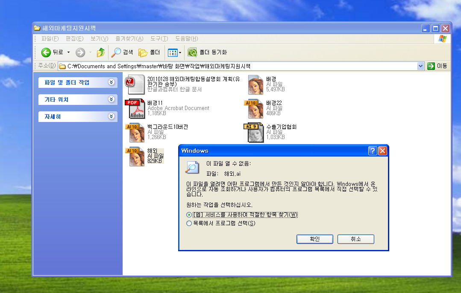The width and height of the screenshot is (461, 293).
Task: Select the 벽그라운드10버전 AI file icon
Action: pos(135,133)
